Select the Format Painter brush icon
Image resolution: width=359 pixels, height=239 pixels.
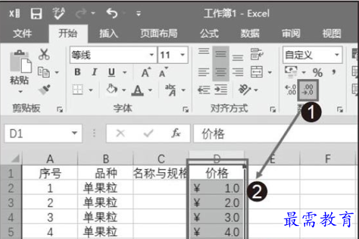[x=45, y=90]
